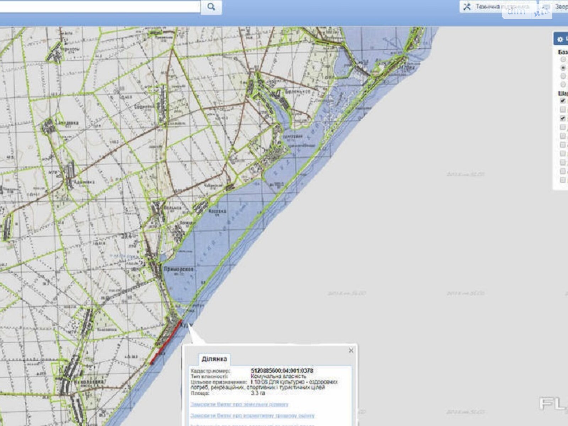Choose the third base map radio option

(x=563, y=76)
